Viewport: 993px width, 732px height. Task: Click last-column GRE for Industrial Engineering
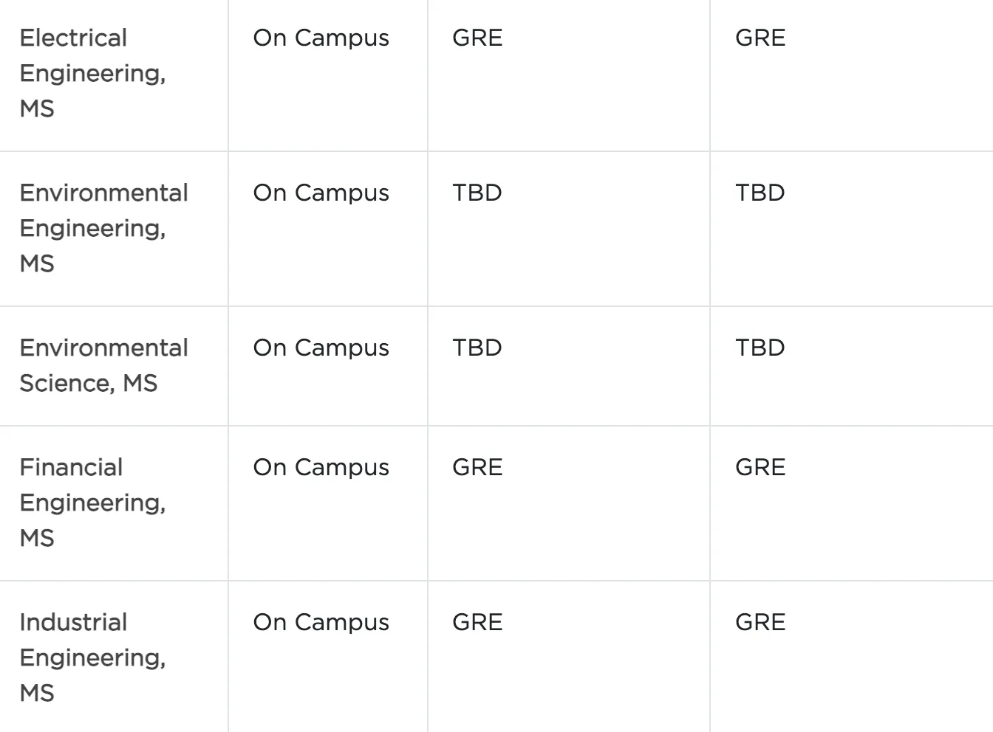click(x=760, y=622)
